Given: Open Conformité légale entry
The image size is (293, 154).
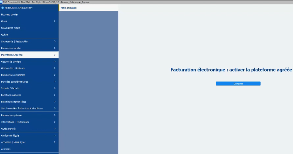Looking at the screenshot, I should [29, 135].
